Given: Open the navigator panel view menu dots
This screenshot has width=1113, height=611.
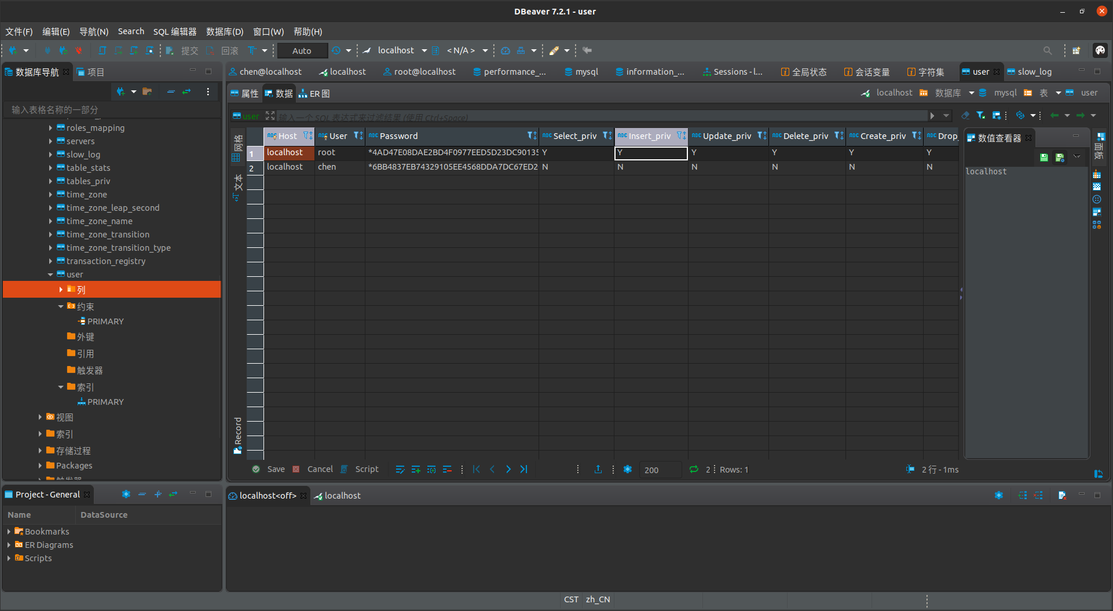Looking at the screenshot, I should 208,92.
